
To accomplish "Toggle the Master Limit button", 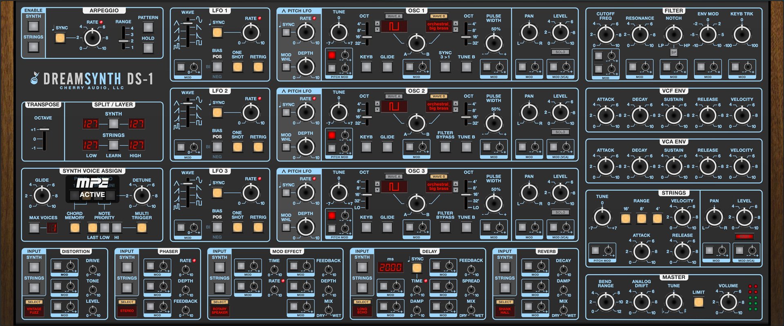I will coord(699,302).
